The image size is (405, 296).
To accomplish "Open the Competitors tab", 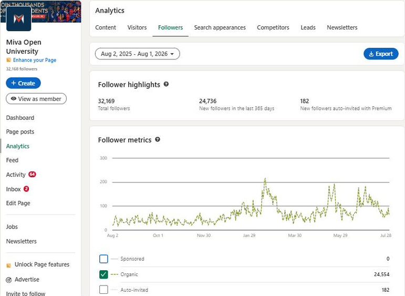I will (x=273, y=27).
